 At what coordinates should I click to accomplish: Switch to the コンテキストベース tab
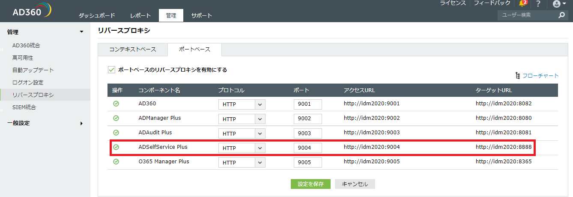(x=133, y=49)
